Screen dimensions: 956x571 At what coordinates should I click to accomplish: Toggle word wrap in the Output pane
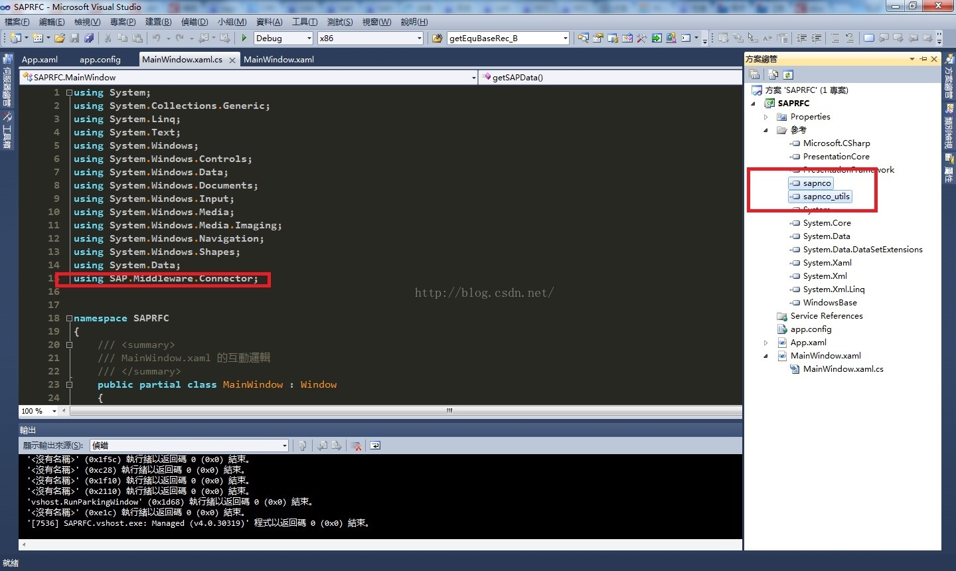coord(375,446)
